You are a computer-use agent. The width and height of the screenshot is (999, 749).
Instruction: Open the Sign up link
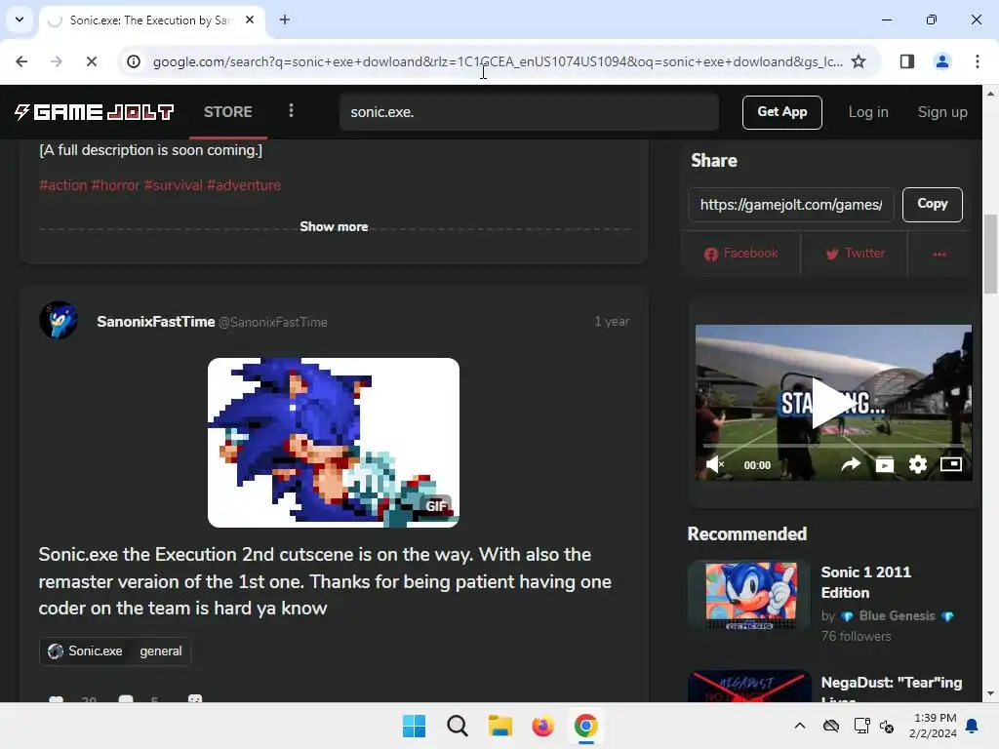[942, 112]
